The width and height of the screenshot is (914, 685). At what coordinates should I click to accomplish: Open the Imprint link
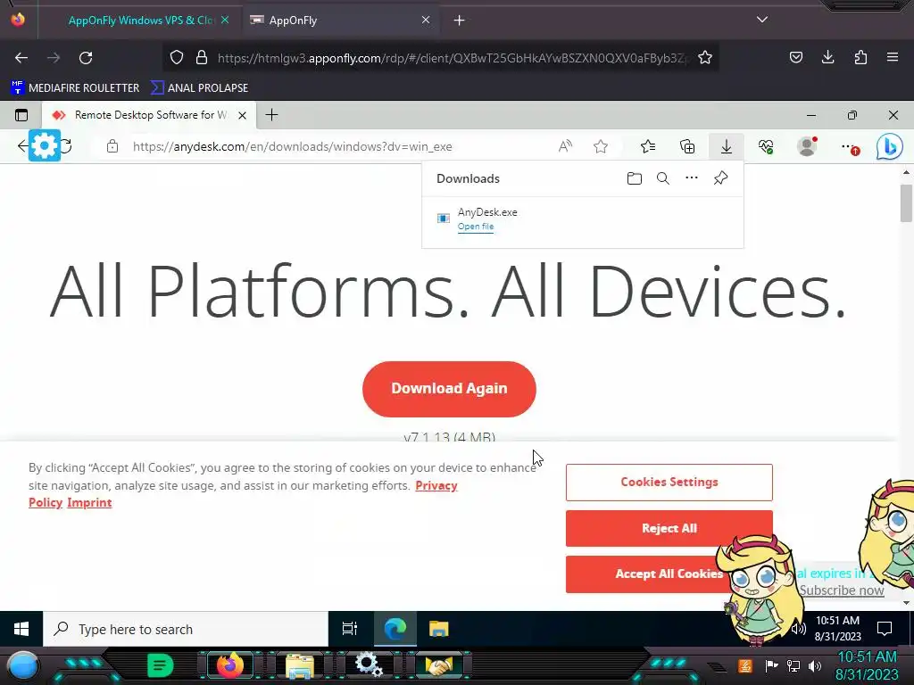tap(89, 503)
